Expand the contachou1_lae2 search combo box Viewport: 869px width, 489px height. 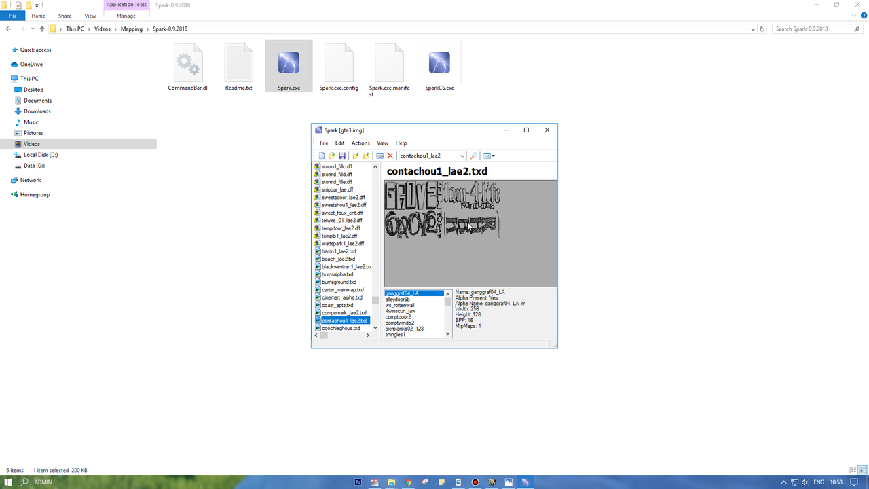click(462, 156)
